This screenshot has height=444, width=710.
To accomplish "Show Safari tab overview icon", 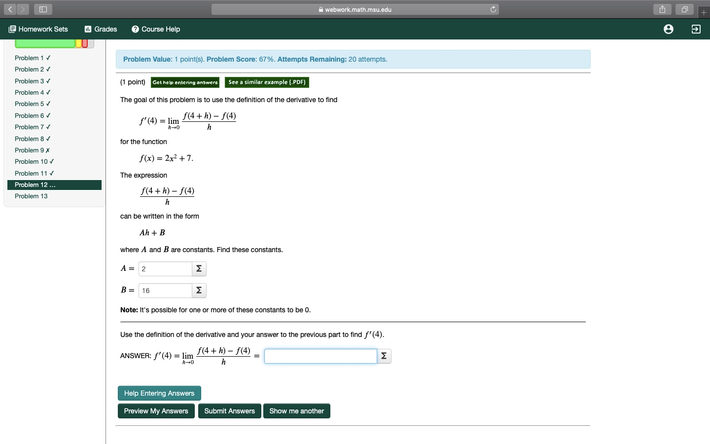I will (684, 9).
